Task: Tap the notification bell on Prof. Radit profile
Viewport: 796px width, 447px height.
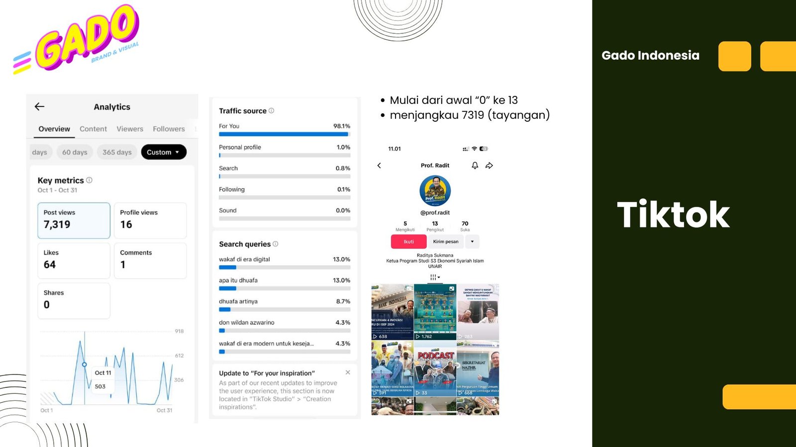Action: pyautogui.click(x=475, y=165)
